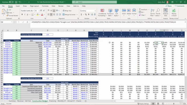The height and width of the screenshot is (105, 187).
Task: Open Conditional Formatting menu
Action: click(102, 13)
